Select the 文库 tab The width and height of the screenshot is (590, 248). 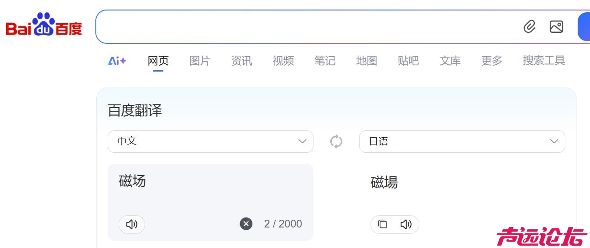coord(450,61)
